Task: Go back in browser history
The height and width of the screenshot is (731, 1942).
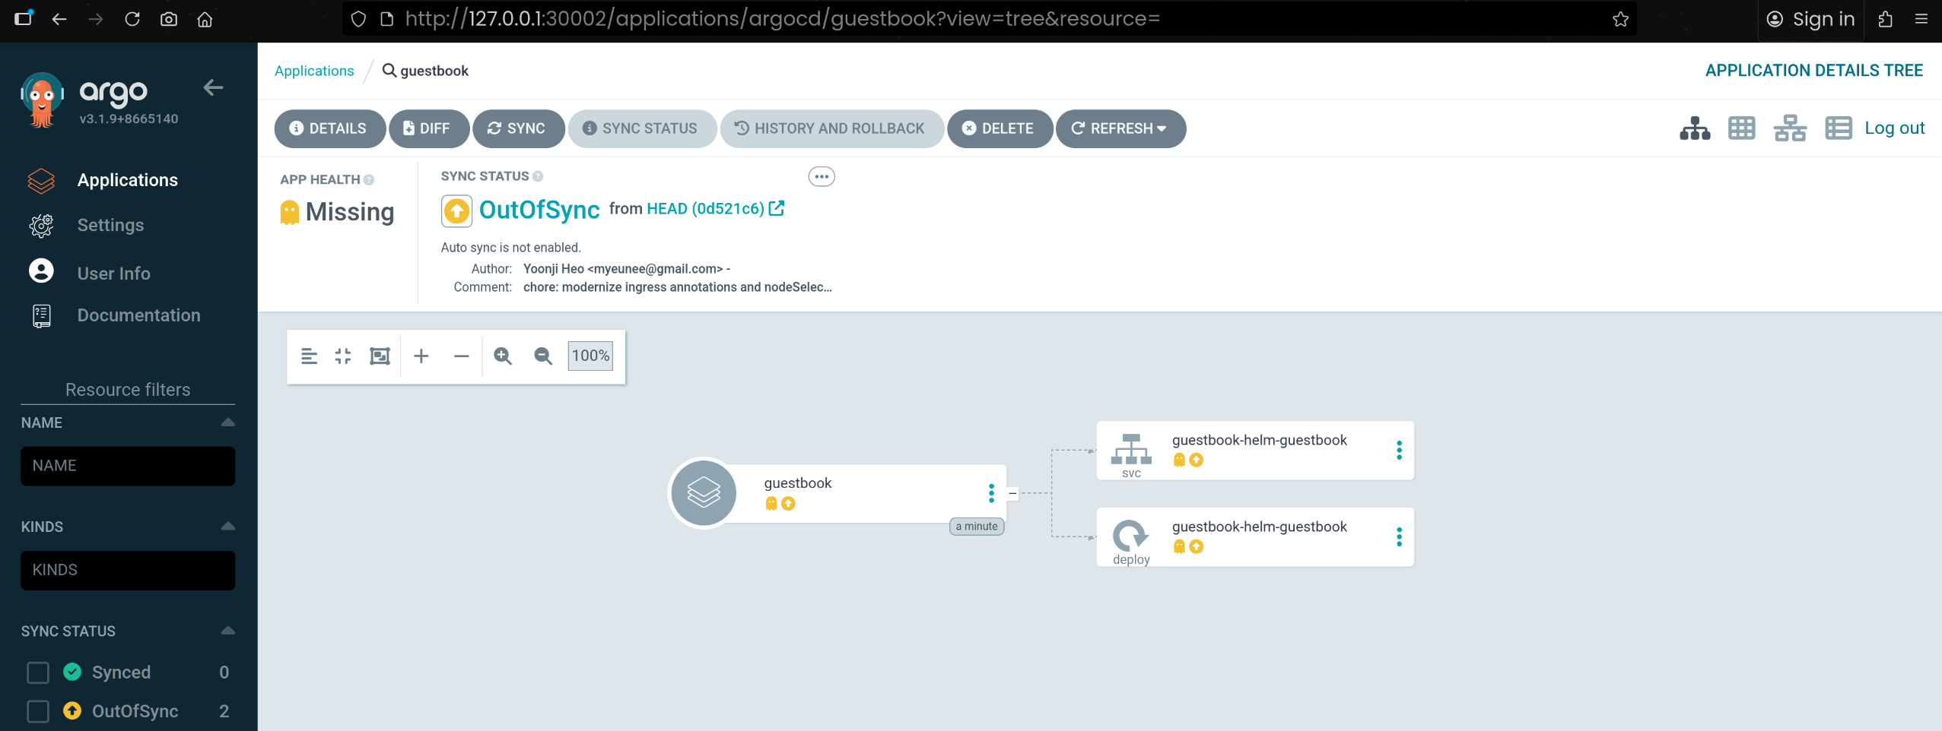Action: (x=59, y=19)
